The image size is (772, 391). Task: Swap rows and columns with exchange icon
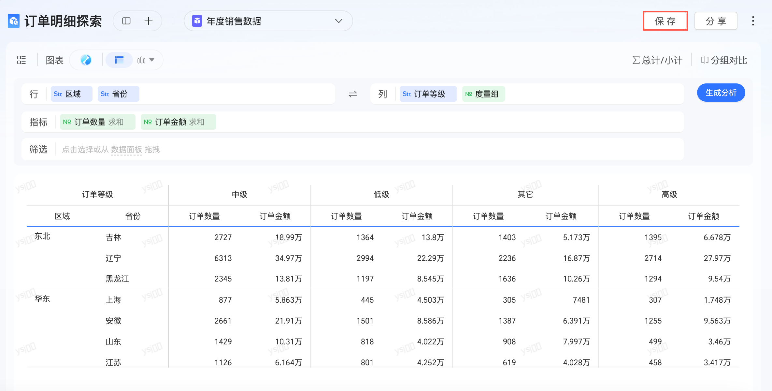click(x=353, y=94)
